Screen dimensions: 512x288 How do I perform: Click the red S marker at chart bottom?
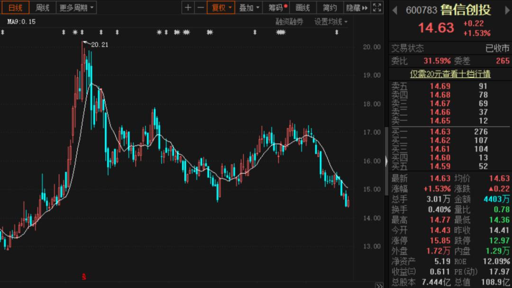coord(84,276)
